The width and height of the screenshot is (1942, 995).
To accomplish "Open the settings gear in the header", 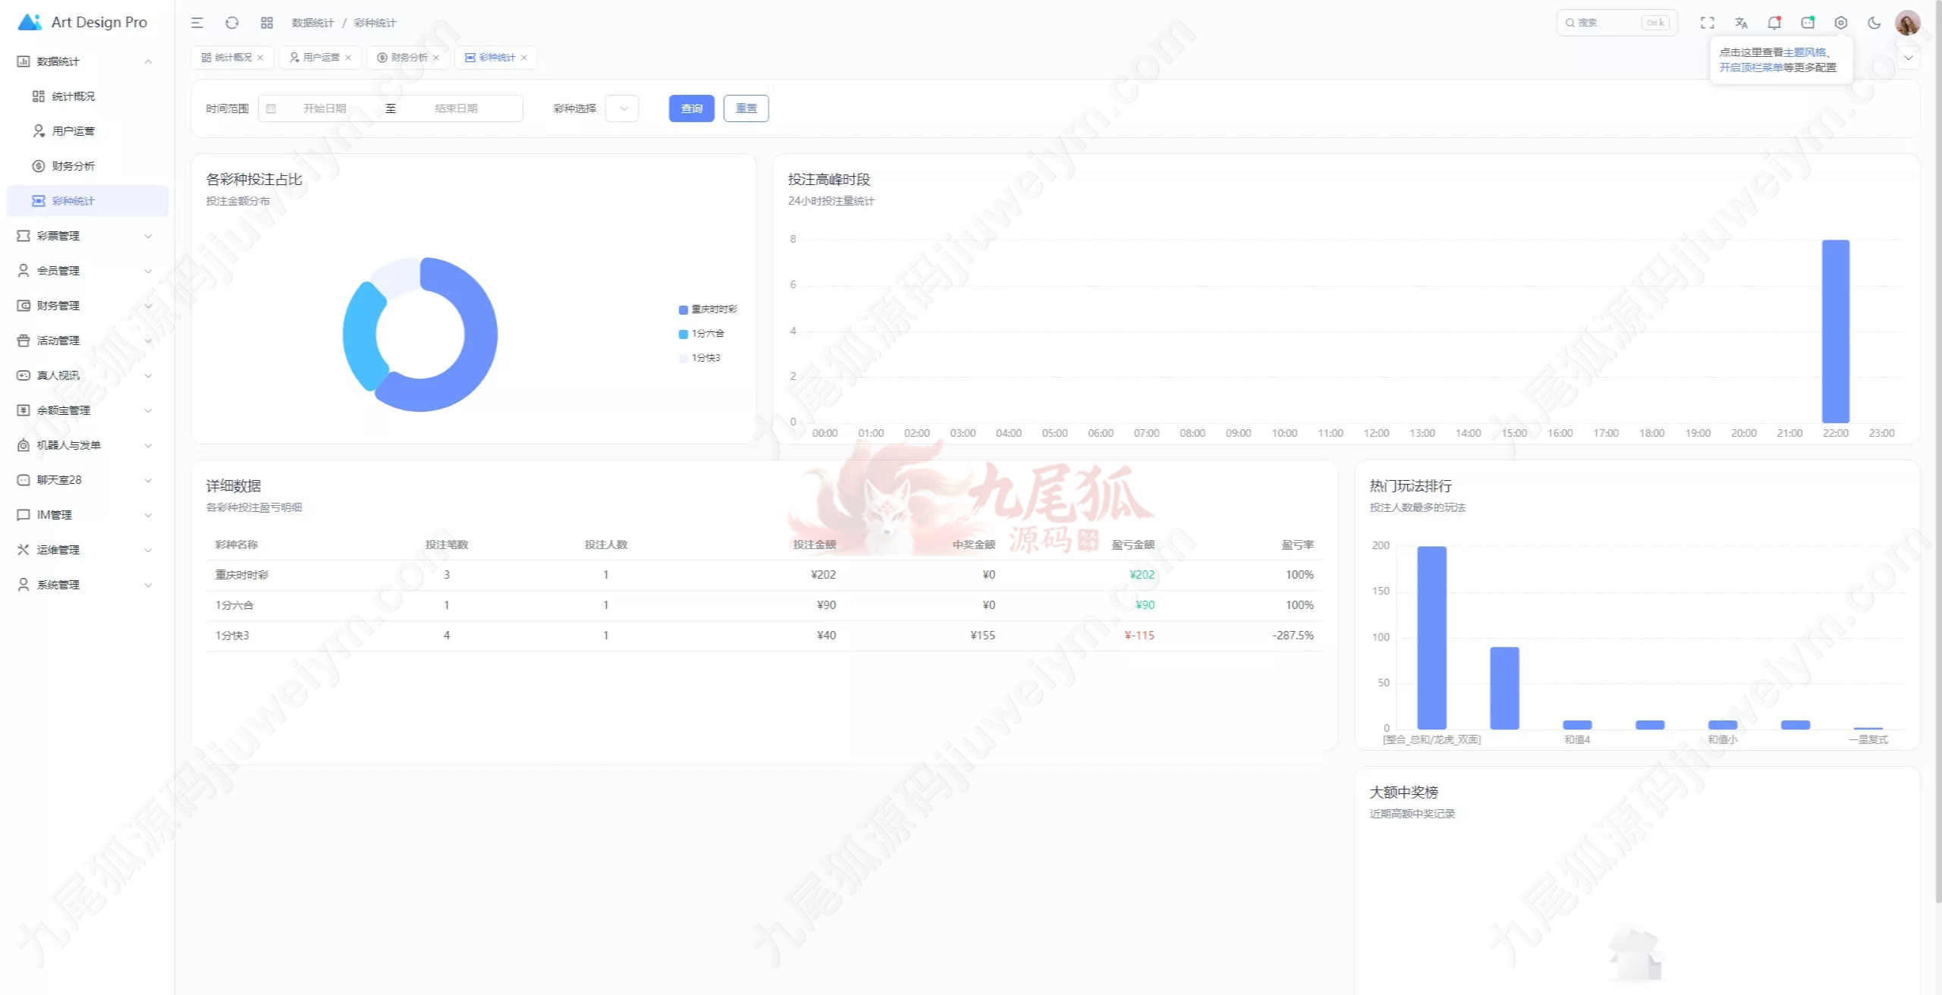I will (1840, 23).
